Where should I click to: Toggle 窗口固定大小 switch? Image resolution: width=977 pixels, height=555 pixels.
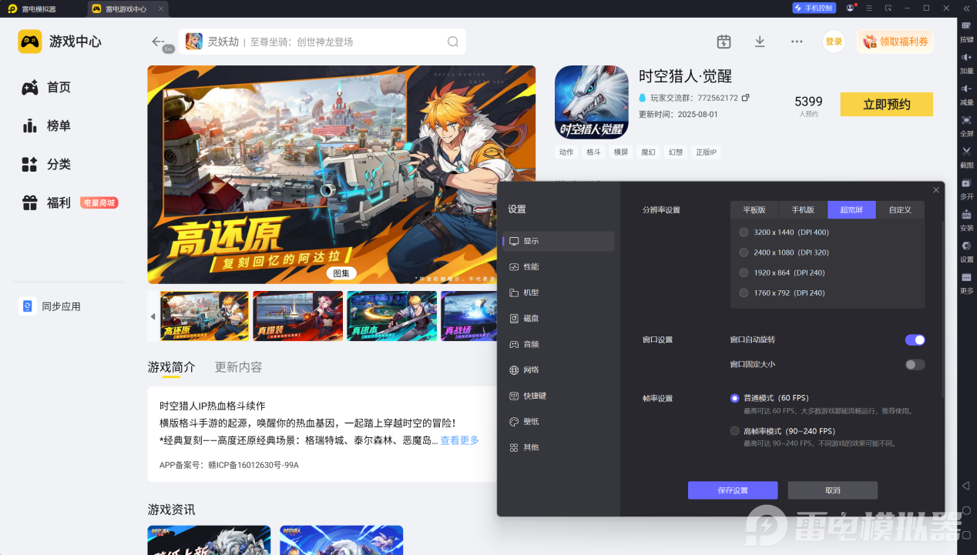point(915,364)
